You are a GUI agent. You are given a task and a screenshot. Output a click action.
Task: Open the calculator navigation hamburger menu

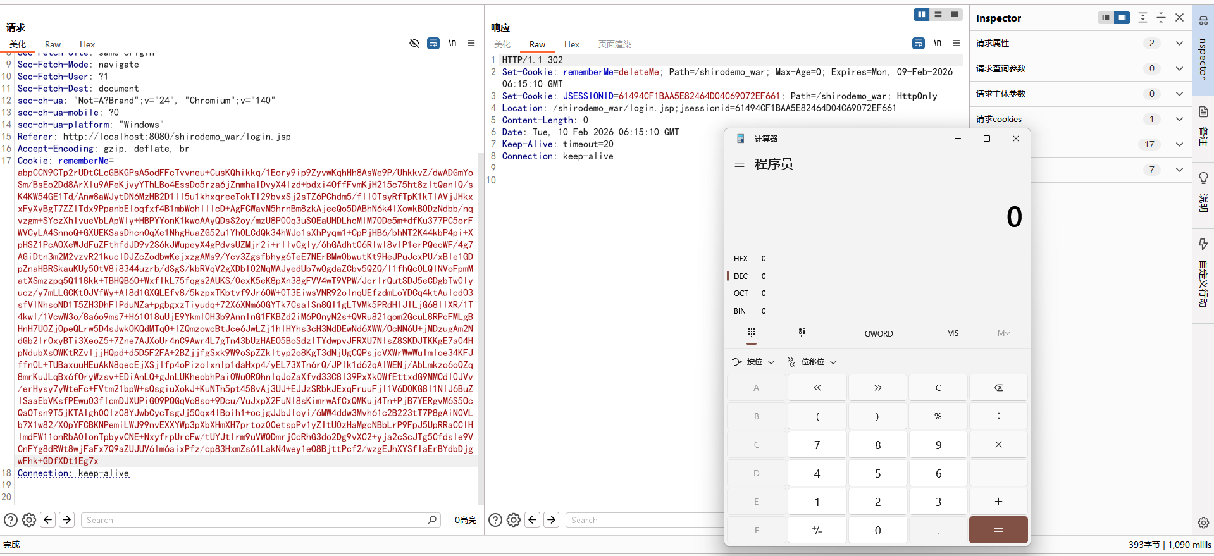(739, 164)
